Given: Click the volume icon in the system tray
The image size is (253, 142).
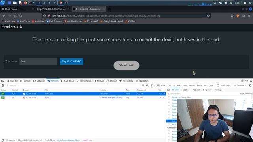Looking at the screenshot, I should pyautogui.click(x=221, y=3).
